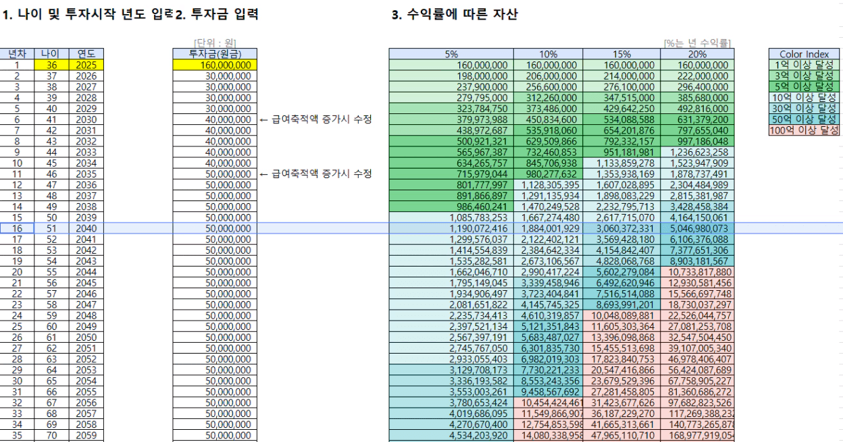The height and width of the screenshot is (442, 843).
Task: Select the yellow 투자금 cell 160,000,000
Action: 213,65
